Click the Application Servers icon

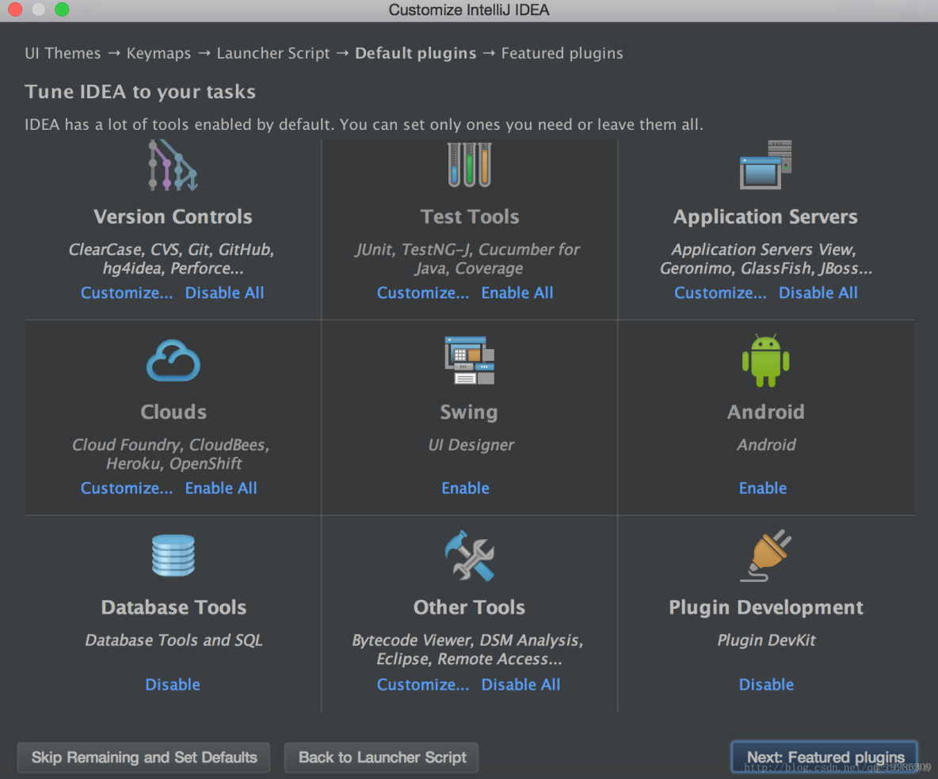765,165
